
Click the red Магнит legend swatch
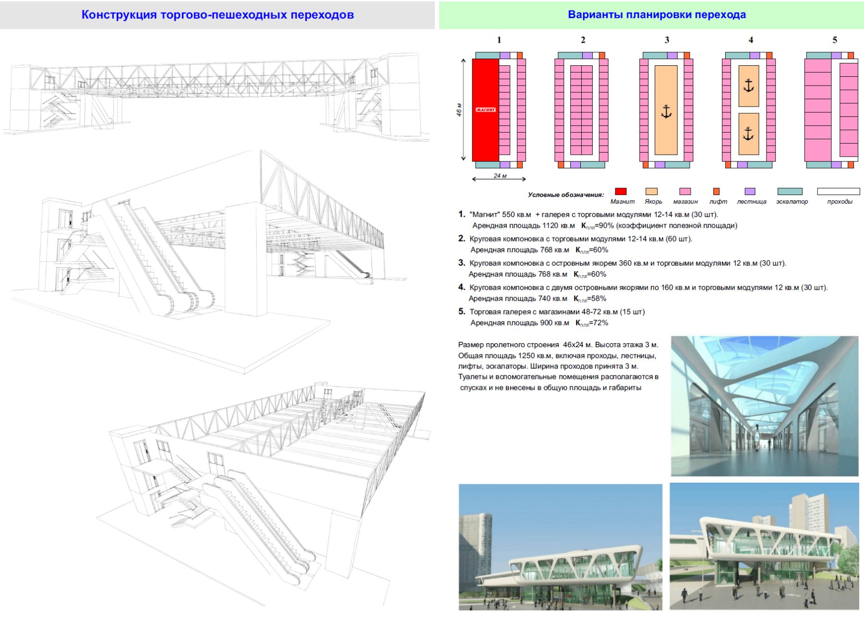coord(621,191)
